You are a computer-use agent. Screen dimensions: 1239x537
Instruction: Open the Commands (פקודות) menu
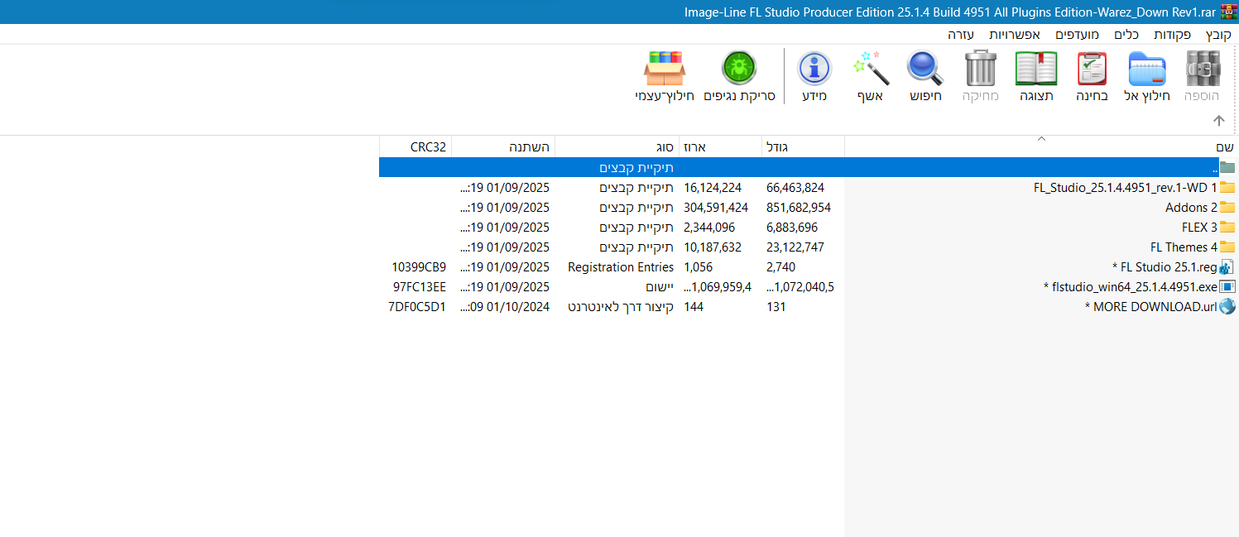(1172, 35)
